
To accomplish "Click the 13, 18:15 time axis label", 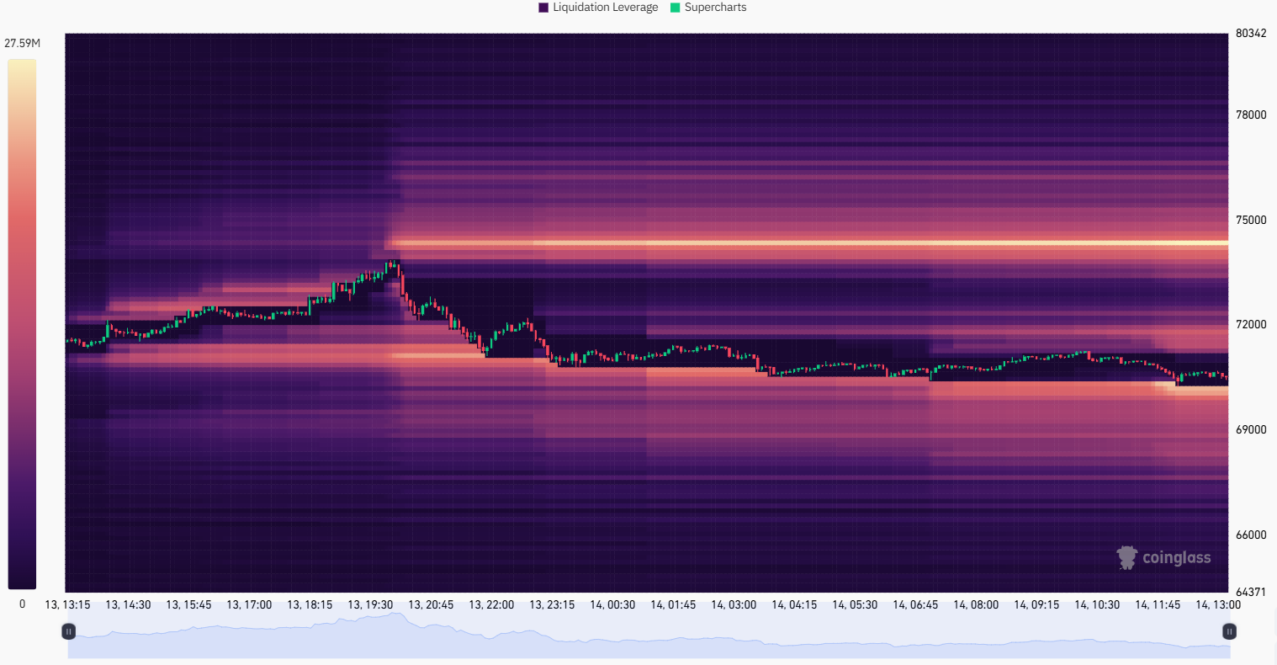I will pyautogui.click(x=310, y=605).
